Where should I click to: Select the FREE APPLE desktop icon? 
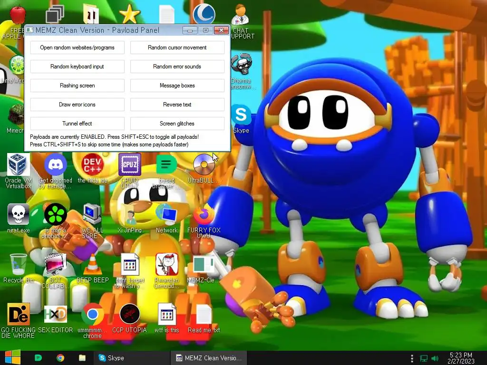[x=18, y=15]
